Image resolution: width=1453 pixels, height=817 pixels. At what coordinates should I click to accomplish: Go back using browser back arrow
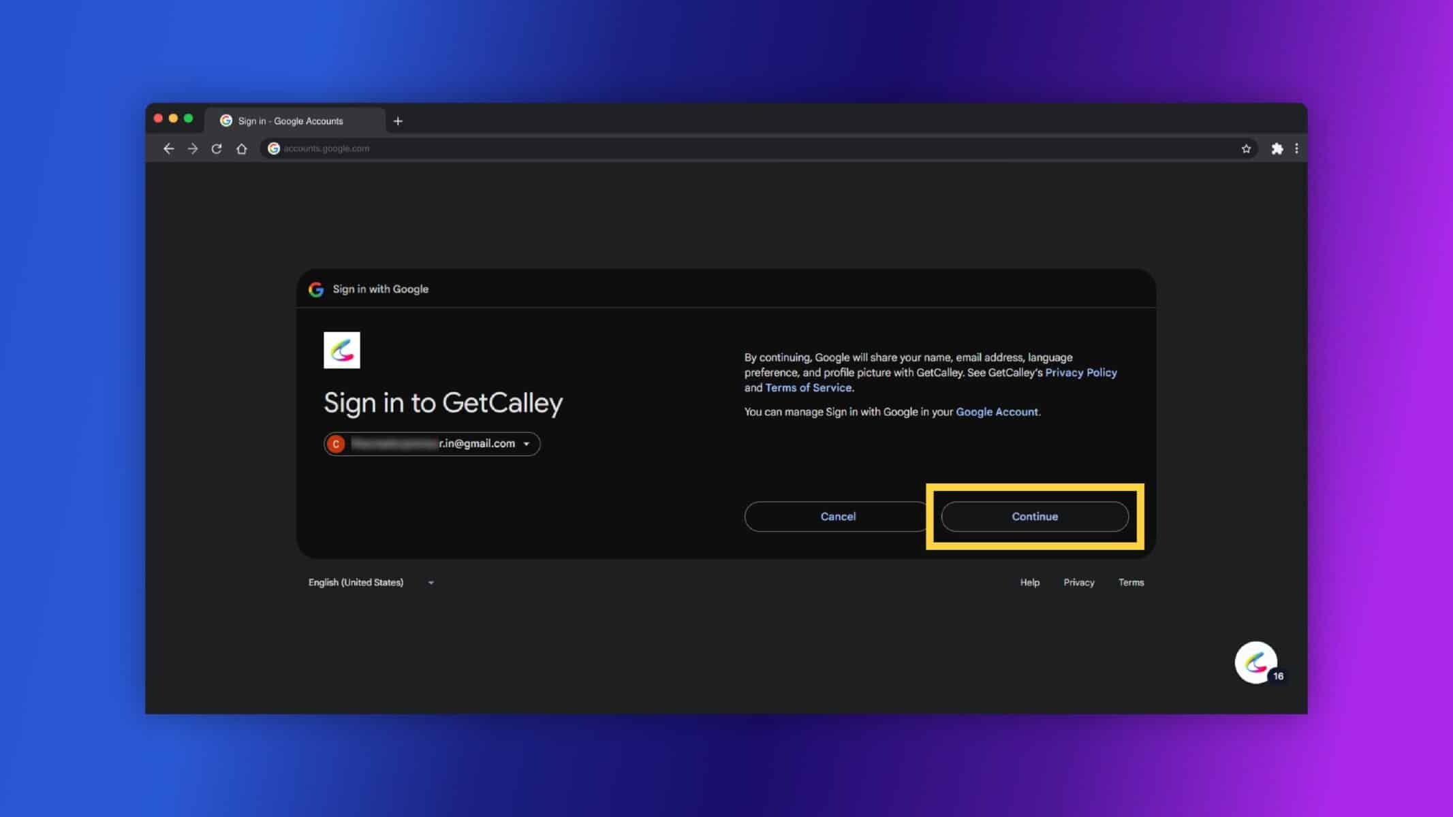(x=168, y=148)
